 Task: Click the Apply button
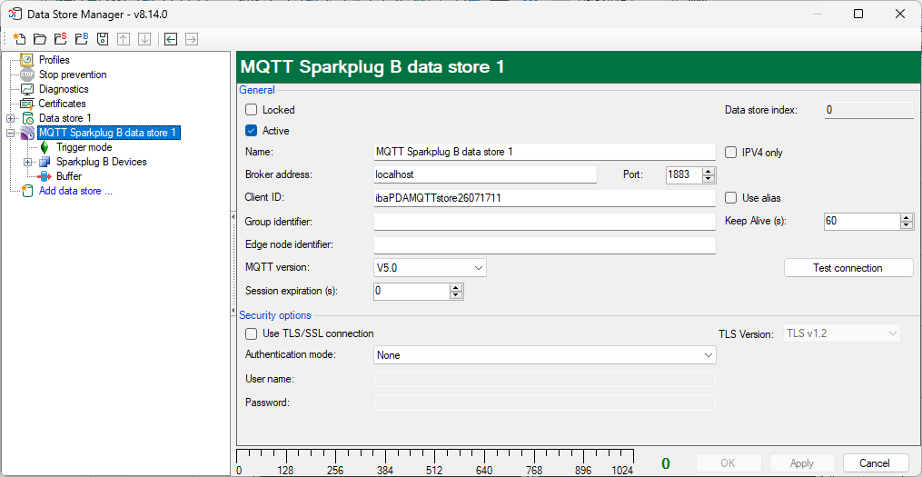tap(802, 462)
